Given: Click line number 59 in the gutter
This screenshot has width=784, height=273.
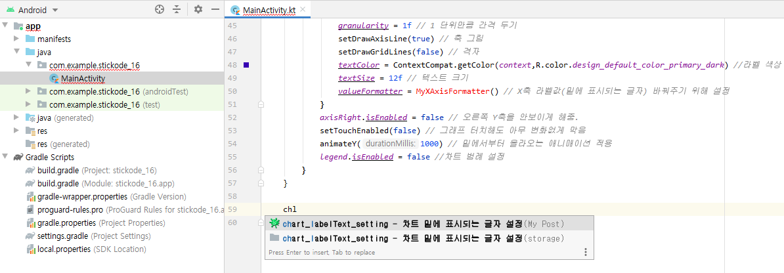Looking at the screenshot, I should 232,209.
